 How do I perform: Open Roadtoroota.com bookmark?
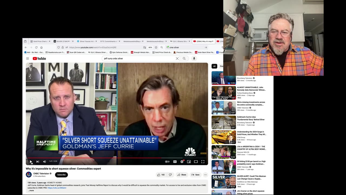55,52
